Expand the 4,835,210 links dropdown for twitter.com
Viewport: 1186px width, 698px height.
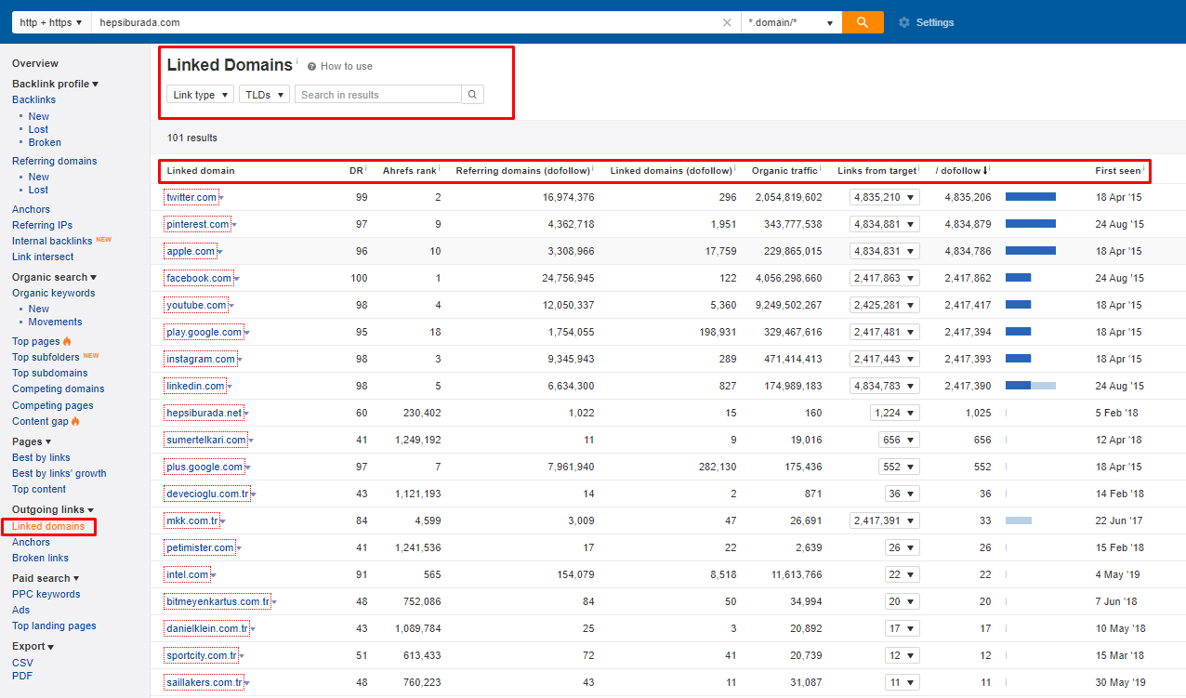point(885,197)
